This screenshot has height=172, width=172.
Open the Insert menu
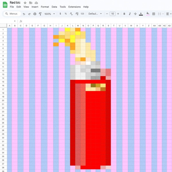[x=35, y=7]
